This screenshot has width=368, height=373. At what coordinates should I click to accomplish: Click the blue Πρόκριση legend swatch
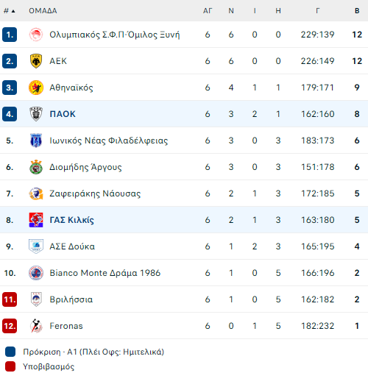click(10, 352)
